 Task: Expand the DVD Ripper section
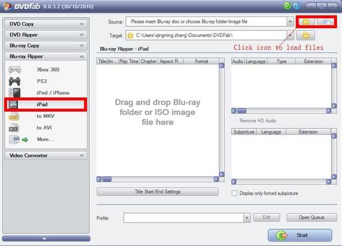tap(46, 35)
